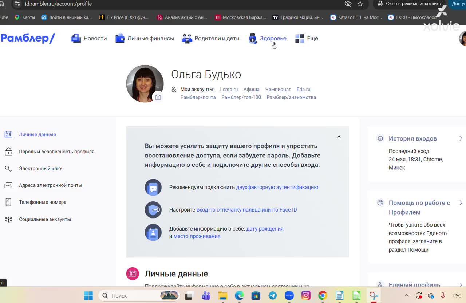Select Личные данные in the sidebar
The image size is (466, 303).
click(x=37, y=134)
